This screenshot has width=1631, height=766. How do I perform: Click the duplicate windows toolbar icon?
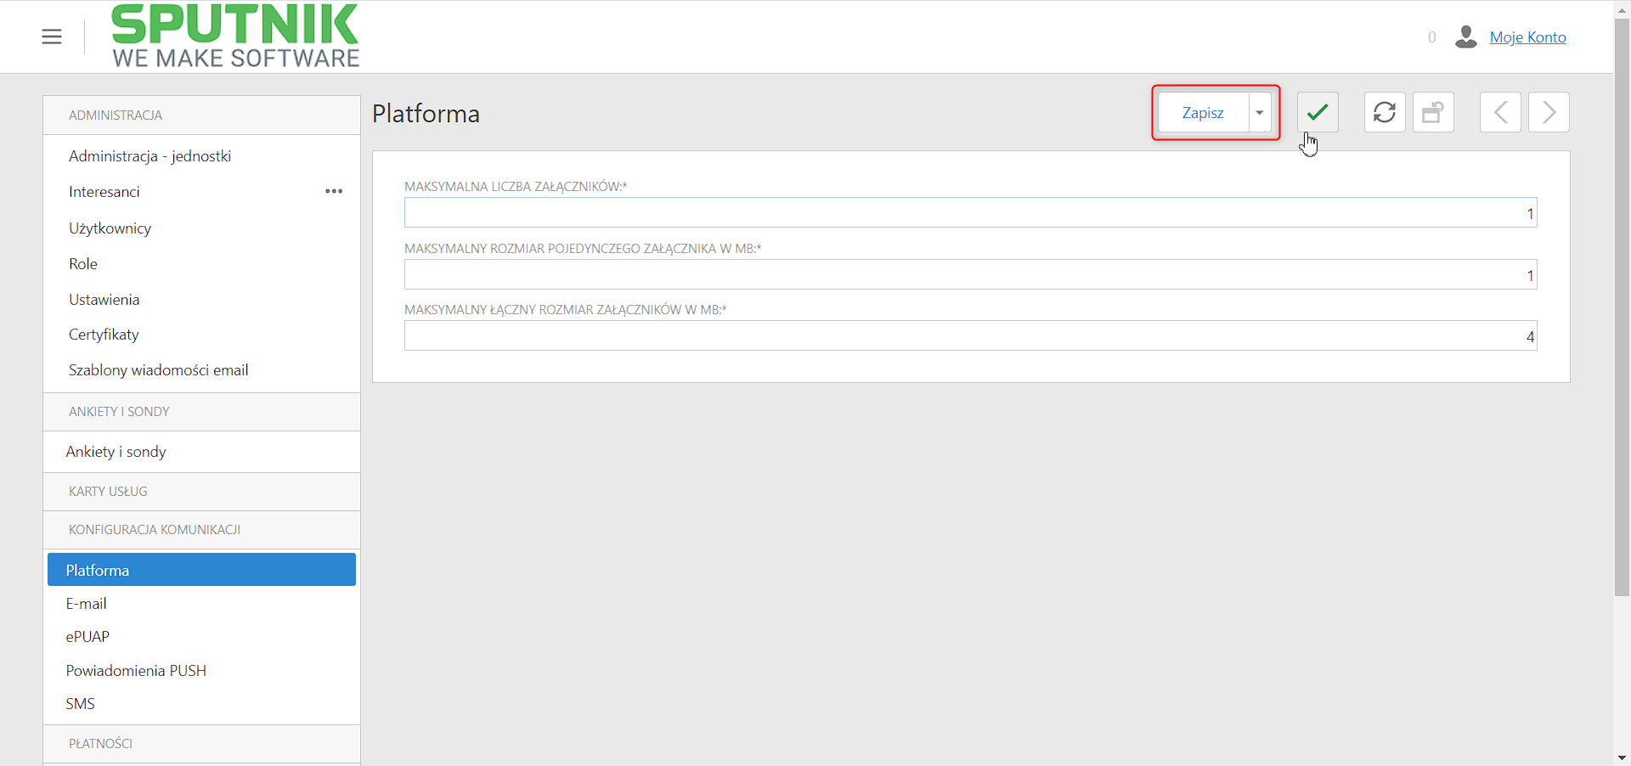[x=1433, y=112]
